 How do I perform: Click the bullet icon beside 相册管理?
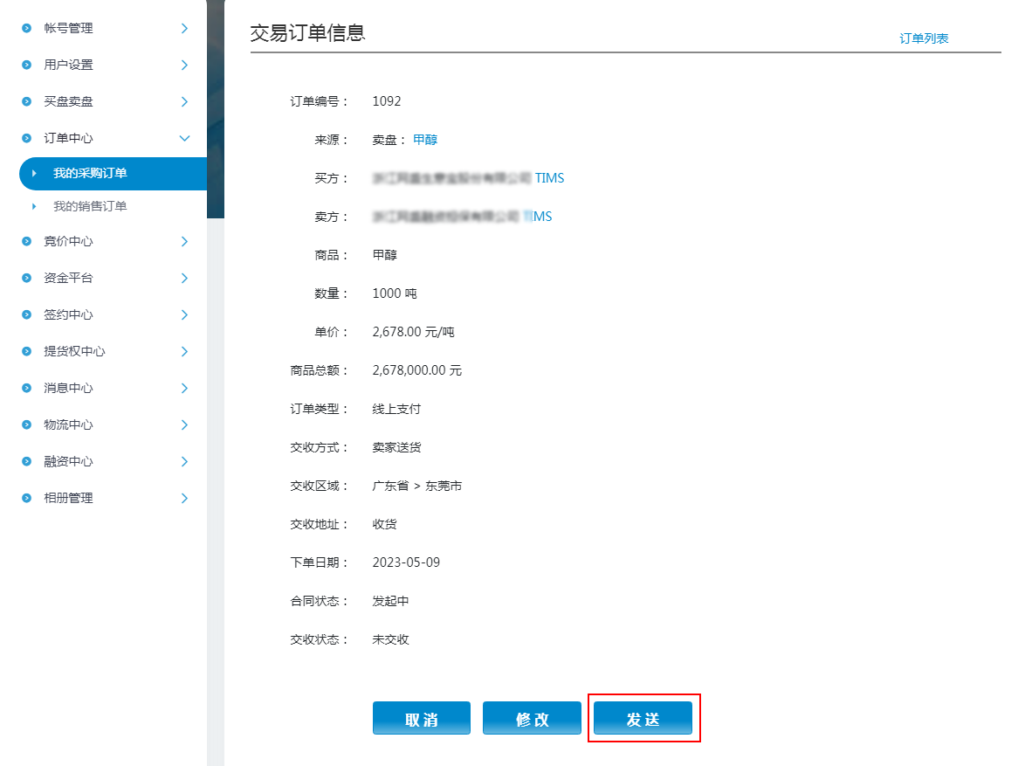[26, 499]
